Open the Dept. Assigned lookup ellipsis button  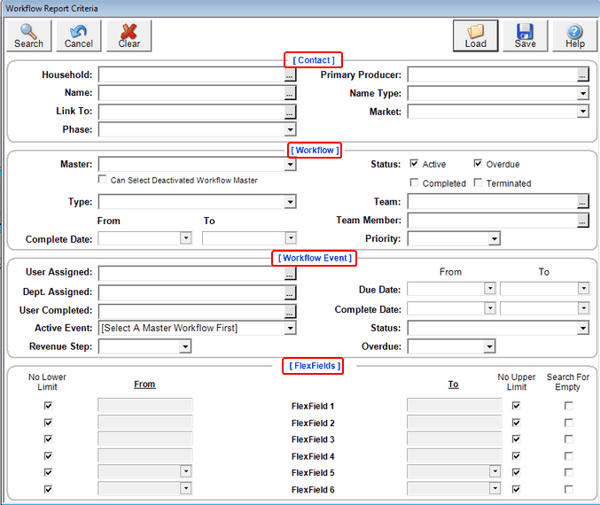(x=290, y=292)
